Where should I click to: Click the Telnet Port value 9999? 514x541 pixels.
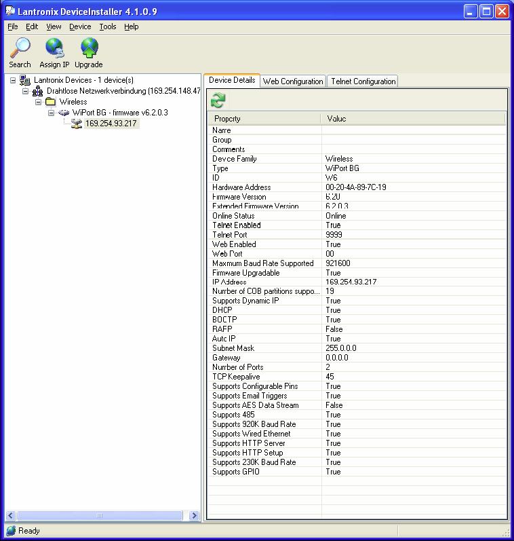(x=334, y=235)
